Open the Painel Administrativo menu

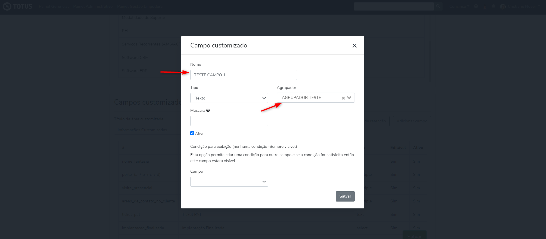pos(93,6)
